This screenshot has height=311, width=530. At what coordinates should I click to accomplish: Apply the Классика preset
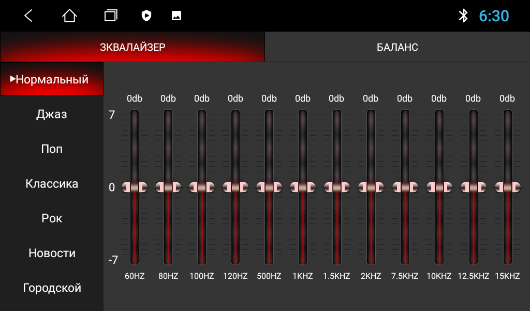[52, 184]
